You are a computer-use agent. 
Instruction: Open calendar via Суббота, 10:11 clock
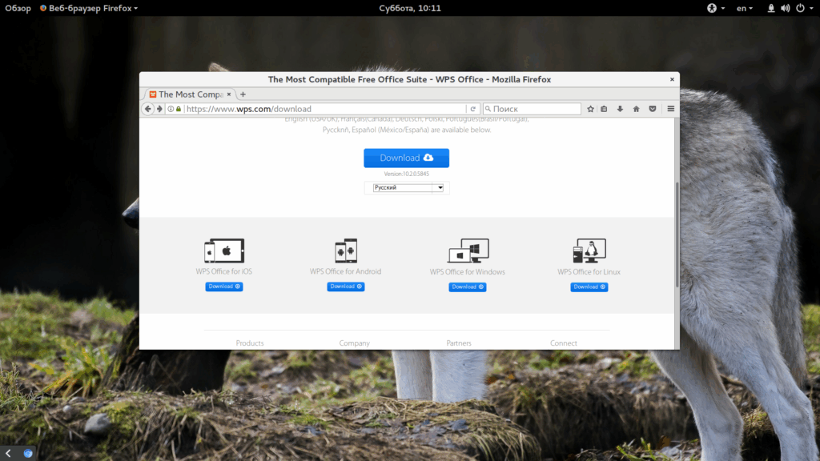410,8
